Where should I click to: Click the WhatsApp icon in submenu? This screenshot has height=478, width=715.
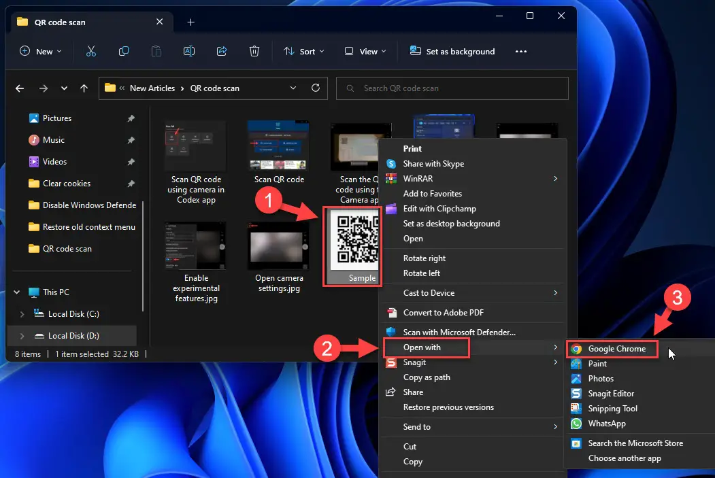pyautogui.click(x=576, y=424)
